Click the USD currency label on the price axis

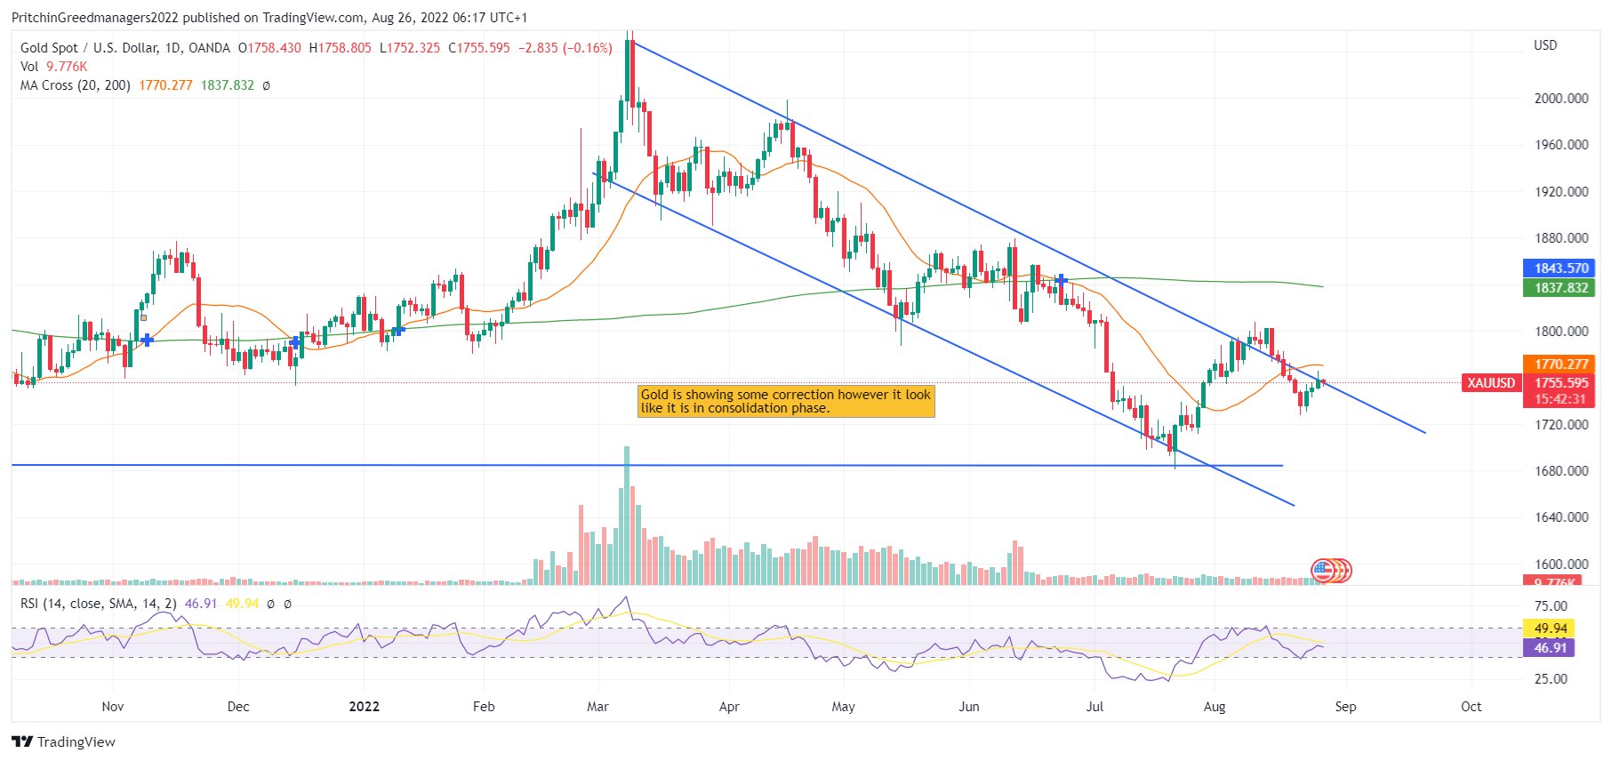[1545, 45]
